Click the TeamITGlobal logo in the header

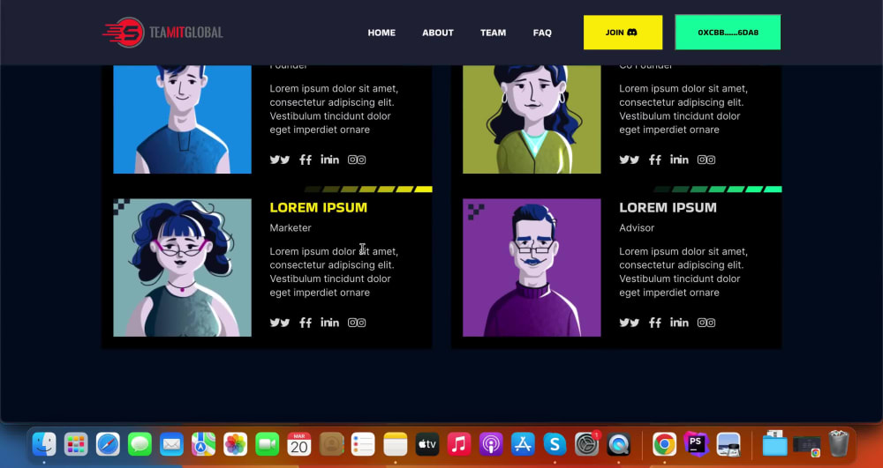coord(162,33)
